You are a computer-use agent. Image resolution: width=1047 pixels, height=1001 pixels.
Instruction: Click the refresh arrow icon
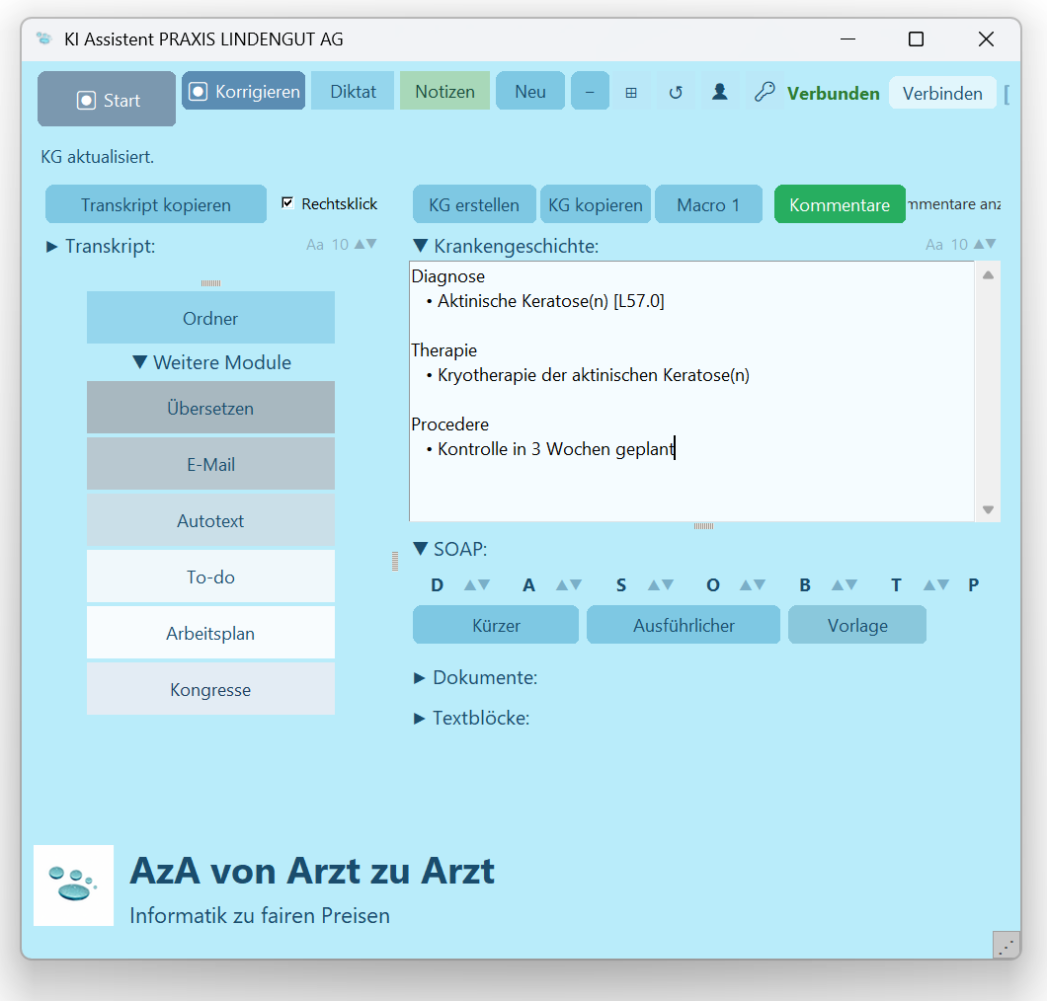[x=676, y=92]
